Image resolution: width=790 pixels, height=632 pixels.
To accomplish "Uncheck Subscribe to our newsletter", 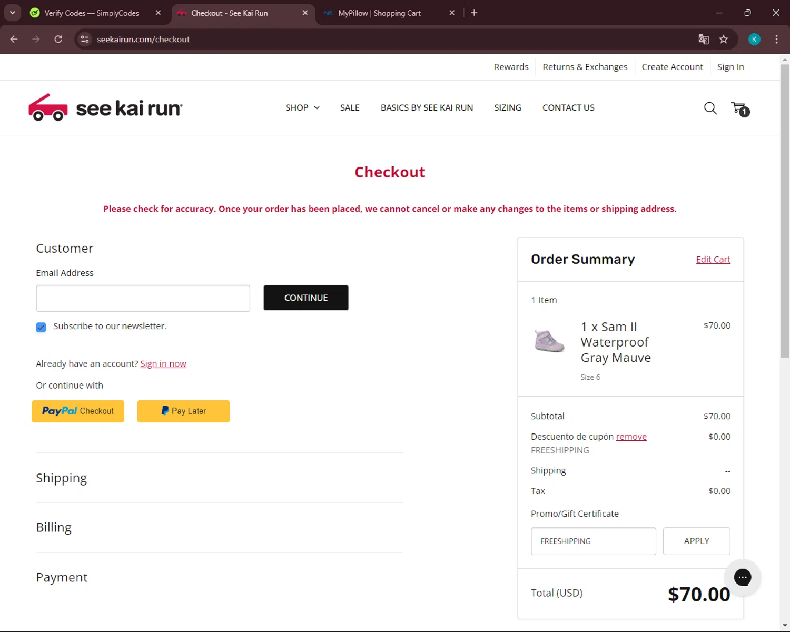I will pyautogui.click(x=41, y=327).
